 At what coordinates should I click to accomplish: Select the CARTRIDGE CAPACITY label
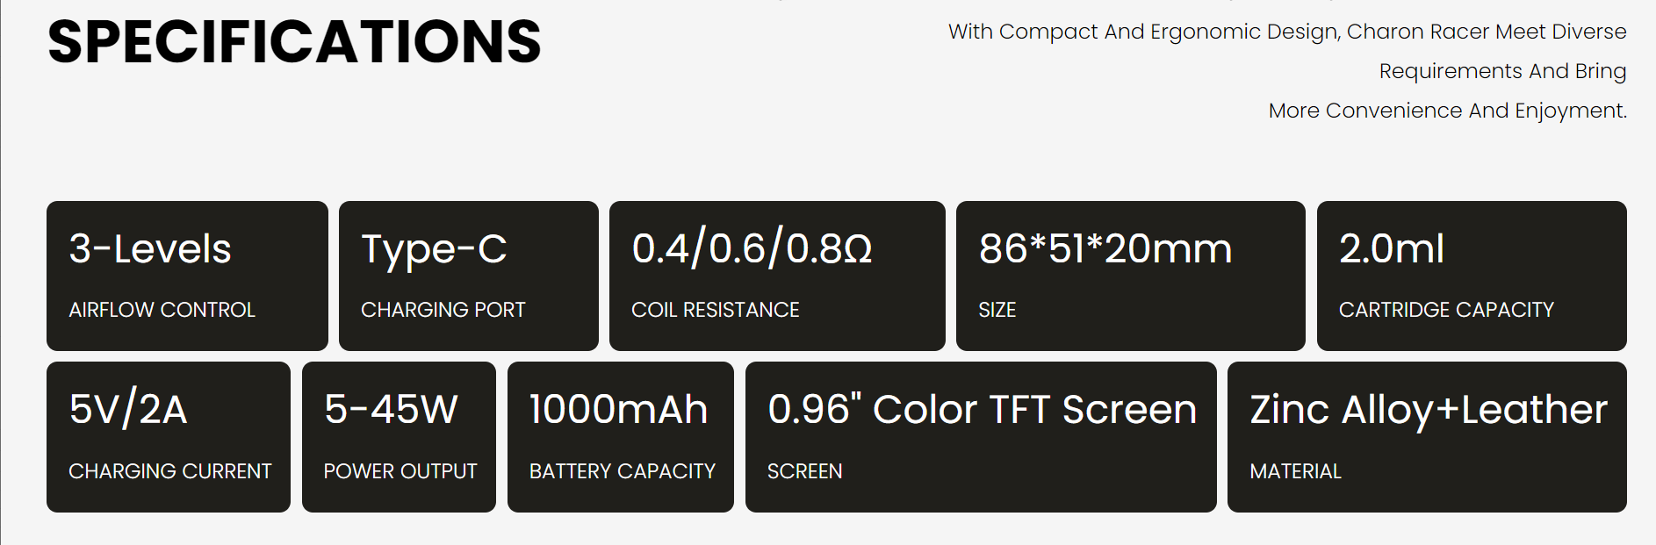(1445, 310)
